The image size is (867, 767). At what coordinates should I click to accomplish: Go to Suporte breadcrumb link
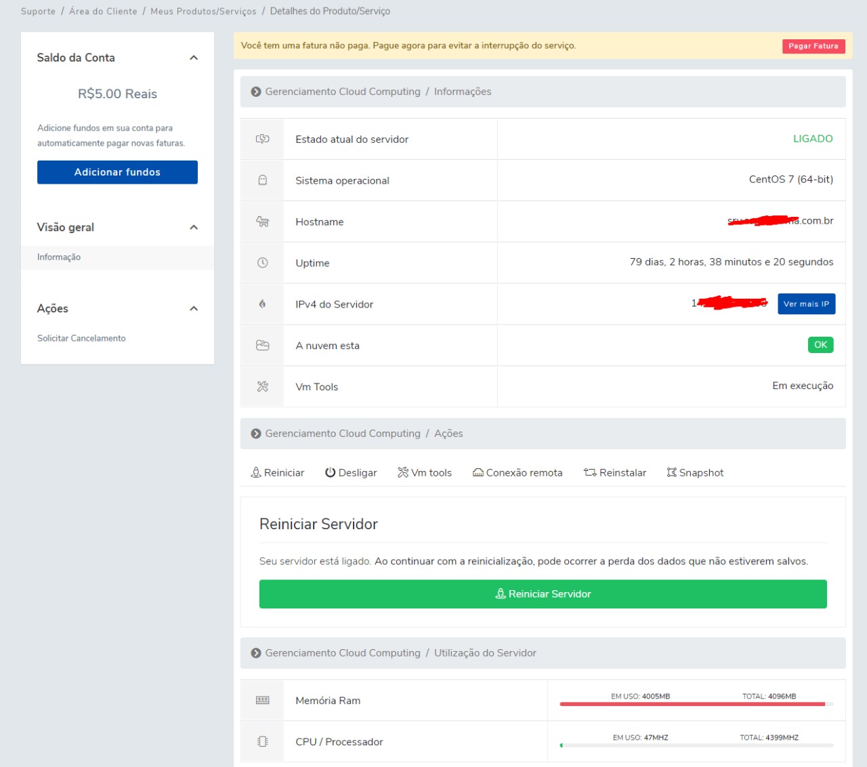coord(38,12)
